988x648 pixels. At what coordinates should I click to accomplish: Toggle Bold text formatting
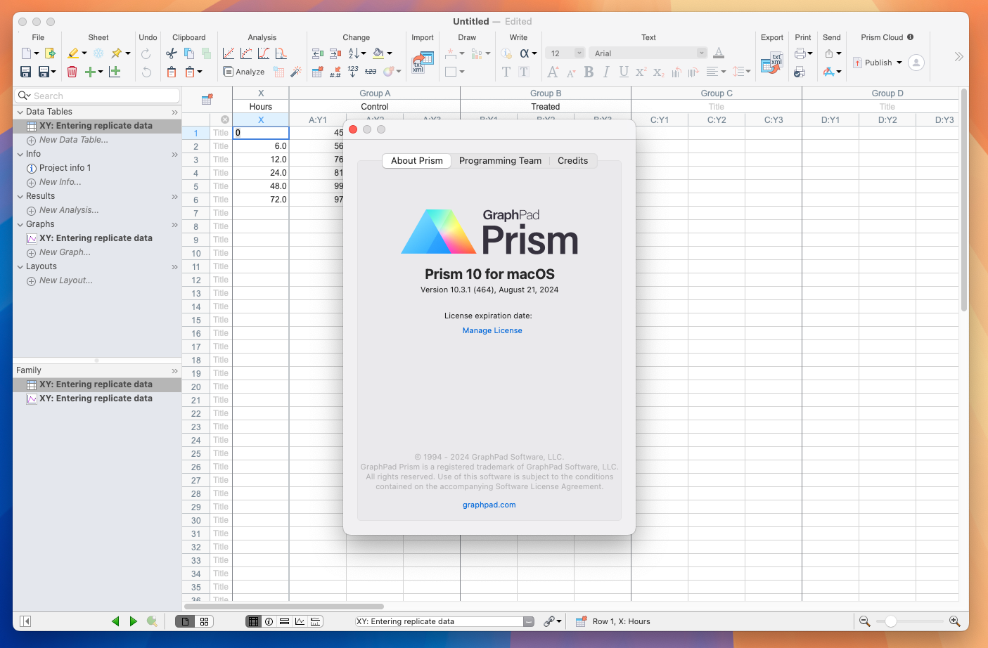pyautogui.click(x=589, y=72)
